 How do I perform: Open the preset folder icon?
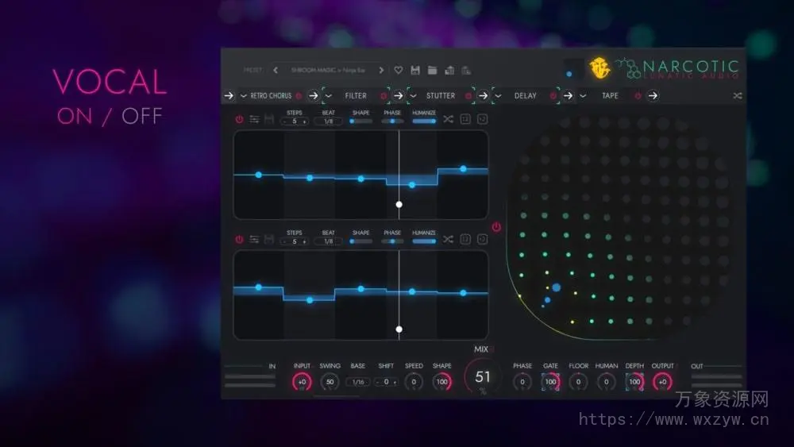[432, 71]
